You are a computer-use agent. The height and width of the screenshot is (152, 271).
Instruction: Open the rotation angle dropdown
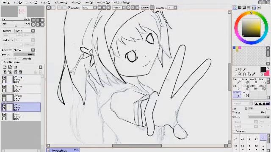(x=124, y=8)
